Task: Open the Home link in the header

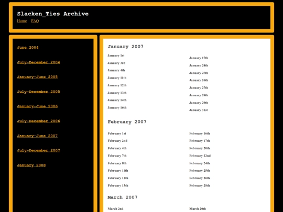Action: [x=22, y=21]
